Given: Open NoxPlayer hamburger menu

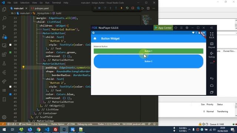Looking at the screenshot, I should click(181, 28).
